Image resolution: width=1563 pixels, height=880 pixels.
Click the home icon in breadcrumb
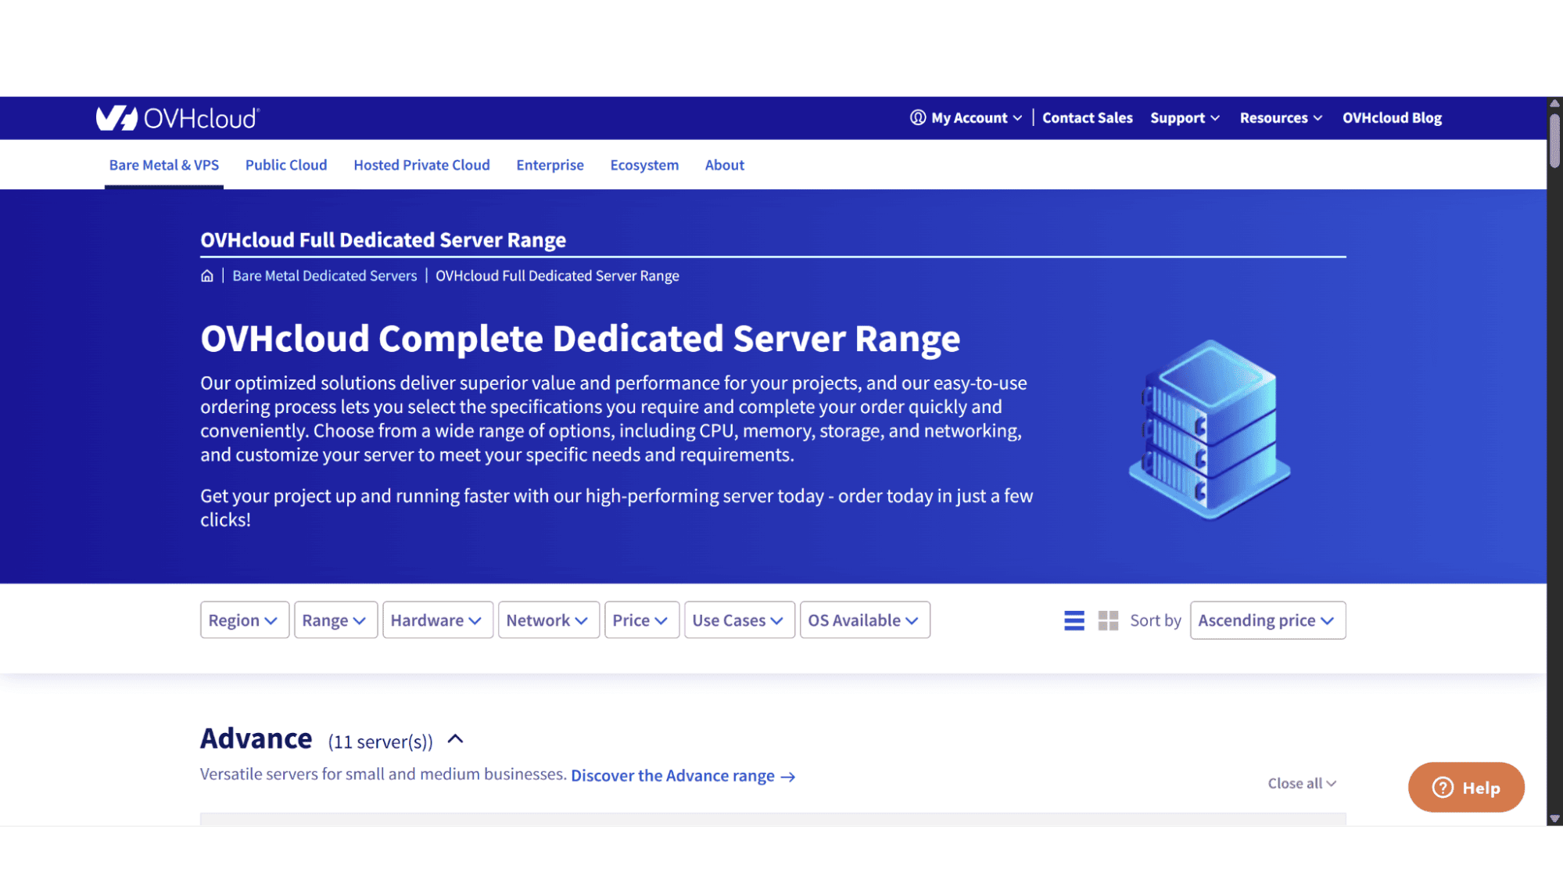pyautogui.click(x=206, y=276)
